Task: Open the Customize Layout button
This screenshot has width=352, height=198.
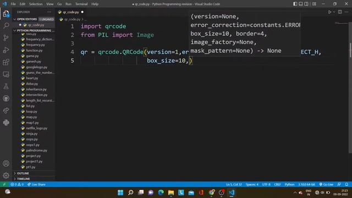Action: pyautogui.click(x=314, y=4)
